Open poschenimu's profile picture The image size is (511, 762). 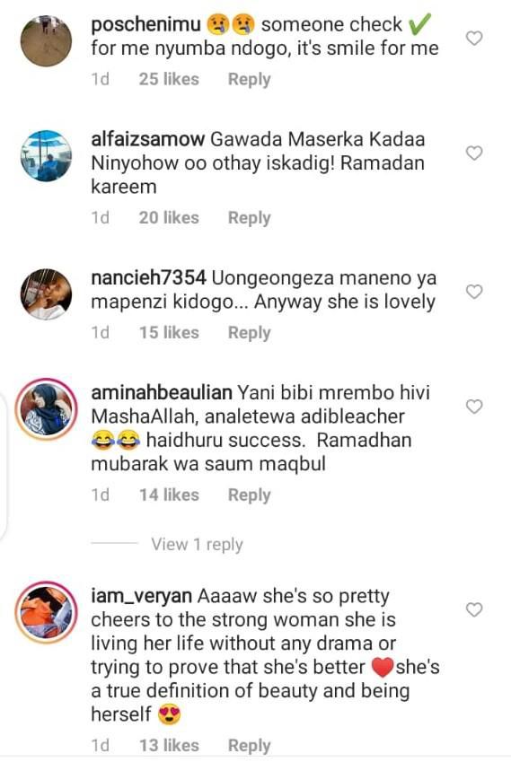tap(46, 40)
